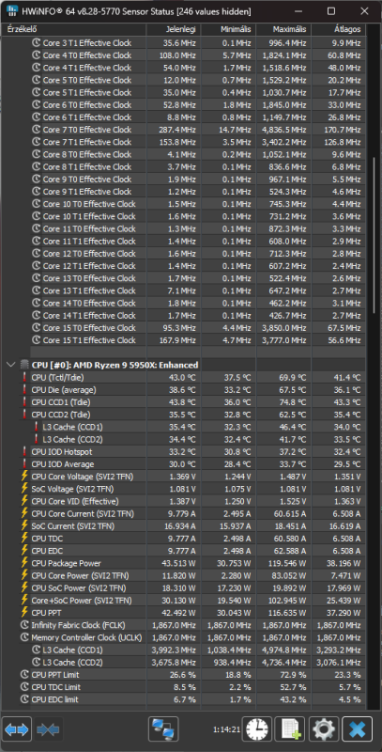Click clock icon beside Core 7 T0 Effective Clock
The height and width of the screenshot is (752, 382).
(37, 130)
